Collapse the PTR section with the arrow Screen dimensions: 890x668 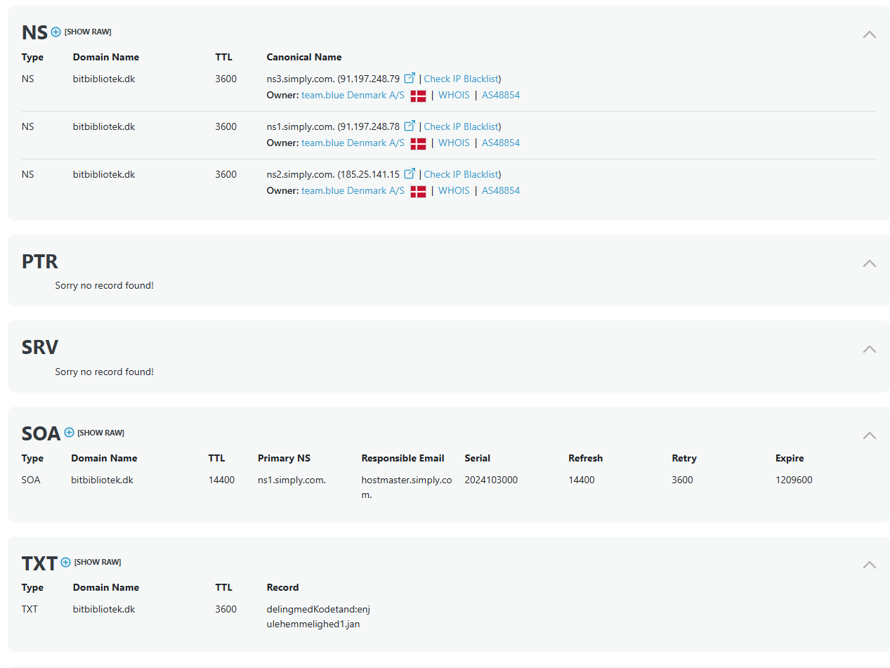(869, 263)
